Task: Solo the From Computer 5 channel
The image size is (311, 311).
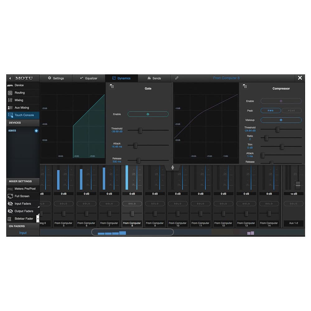Action: pyautogui.click(x=63, y=204)
